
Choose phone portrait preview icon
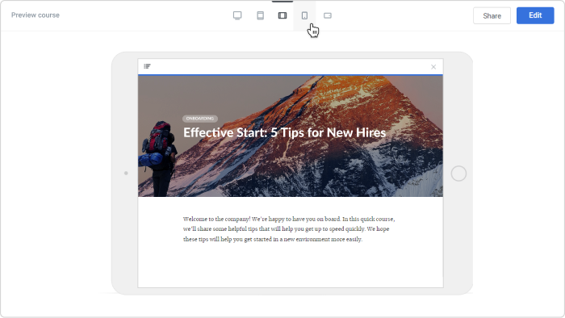(x=304, y=15)
